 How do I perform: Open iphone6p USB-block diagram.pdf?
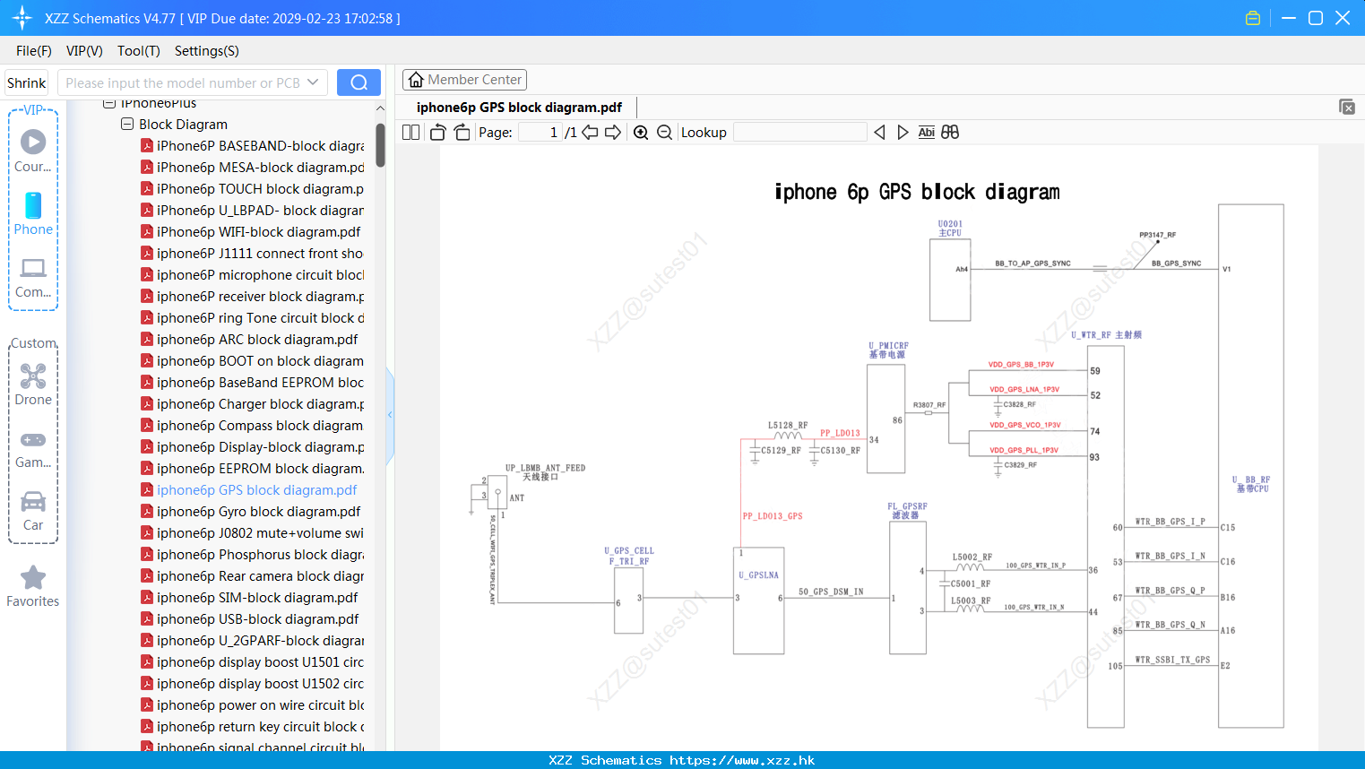click(249, 619)
